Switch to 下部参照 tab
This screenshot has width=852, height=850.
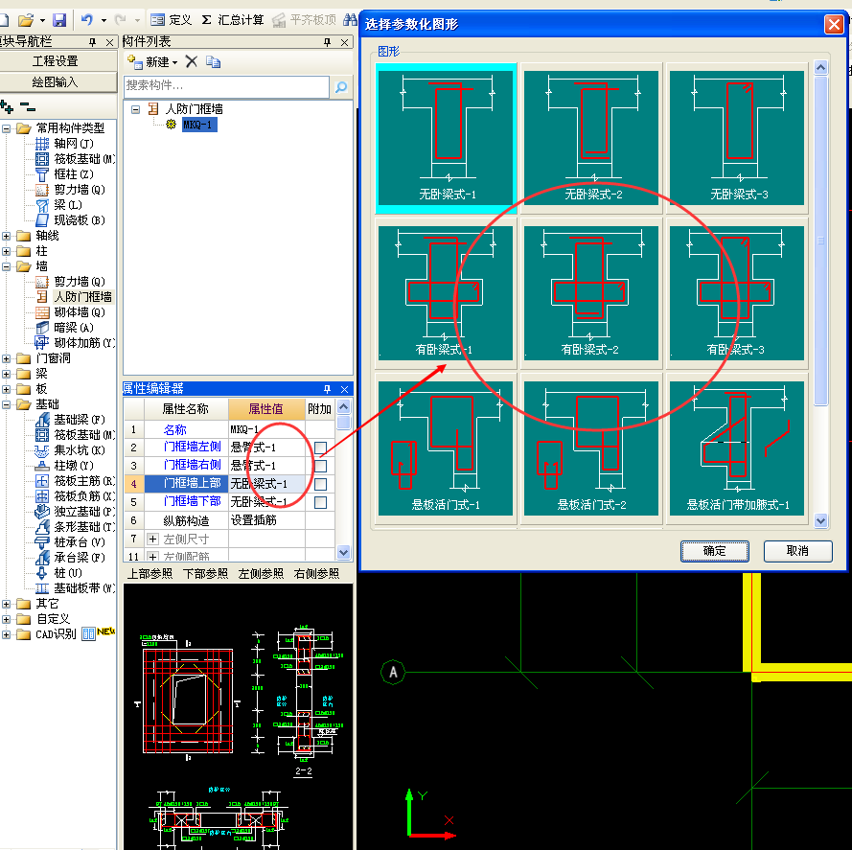pyautogui.click(x=205, y=573)
